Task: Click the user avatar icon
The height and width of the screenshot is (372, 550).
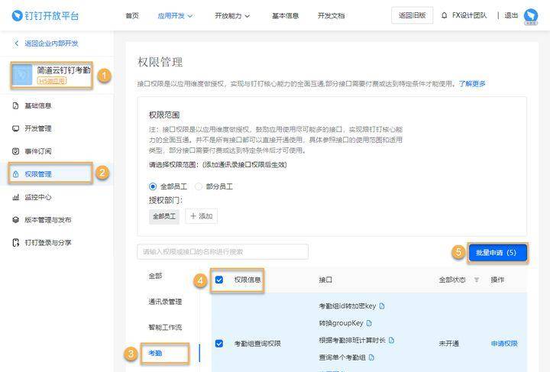Action: point(530,16)
